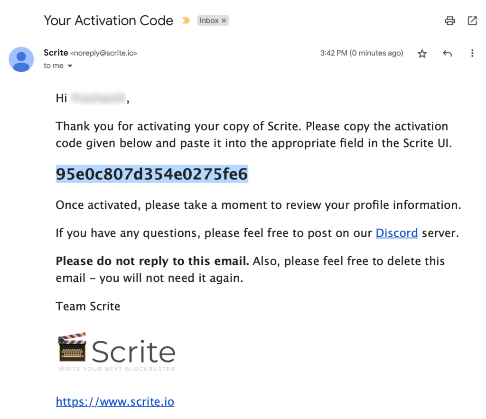Remove the Inbox label with the x
Viewport: 486px width, 419px height.
click(224, 21)
